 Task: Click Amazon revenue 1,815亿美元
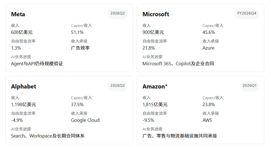pyautogui.click(x=155, y=104)
